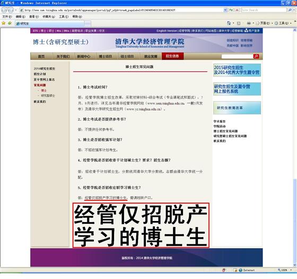
Task: Click 夏令营网上报名 in left sidebar
Action: tap(45, 80)
